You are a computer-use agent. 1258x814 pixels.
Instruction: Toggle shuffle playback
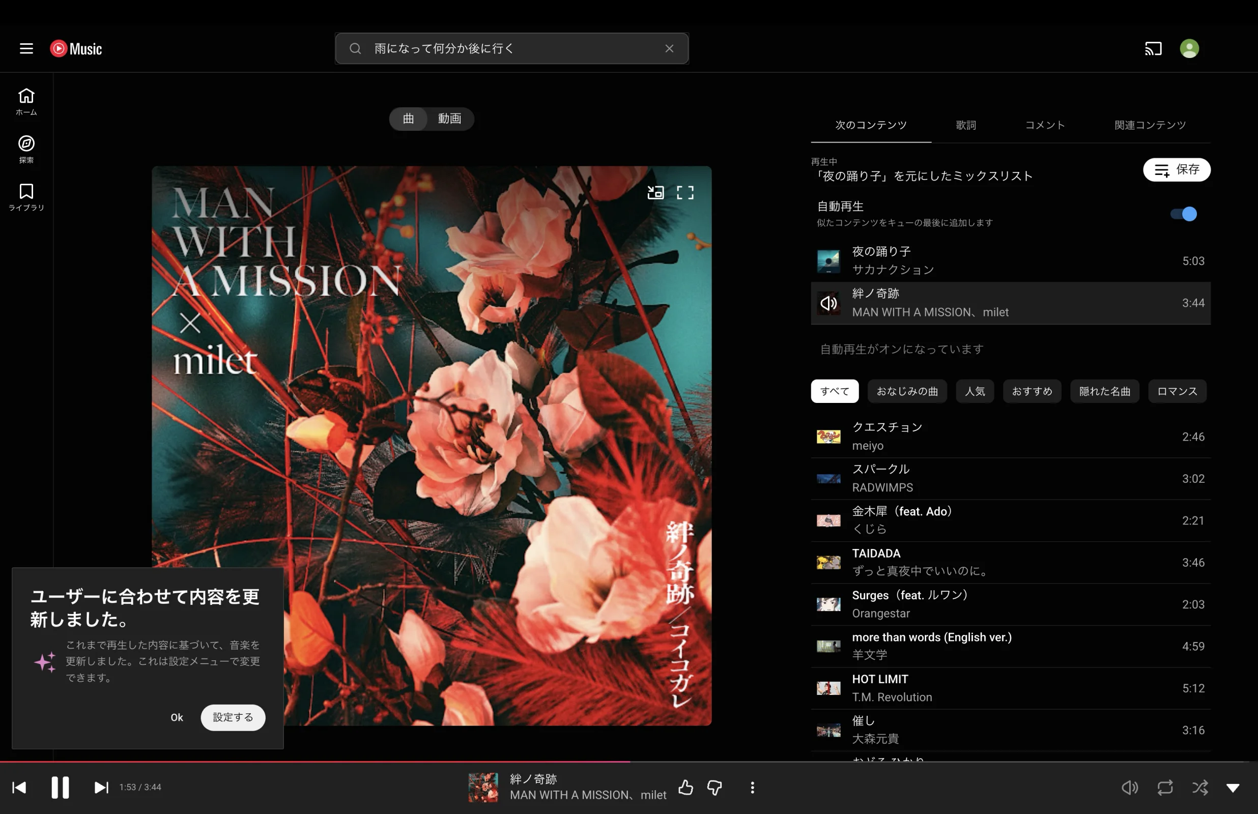(1200, 788)
